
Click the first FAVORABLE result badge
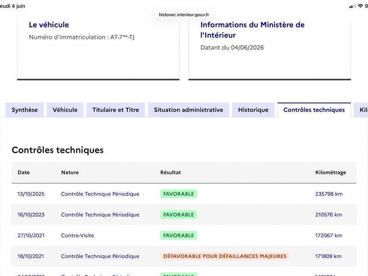(x=178, y=194)
